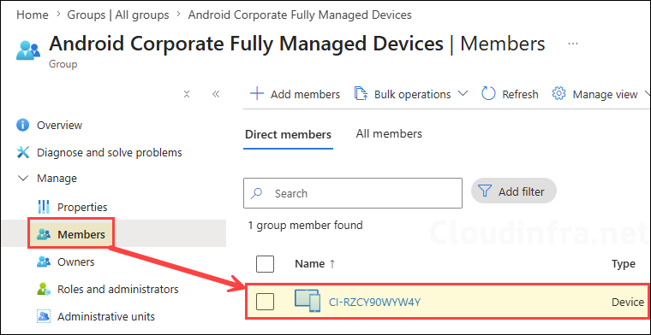651x335 pixels.
Task: Click the Bulk operations document icon
Action: [361, 94]
